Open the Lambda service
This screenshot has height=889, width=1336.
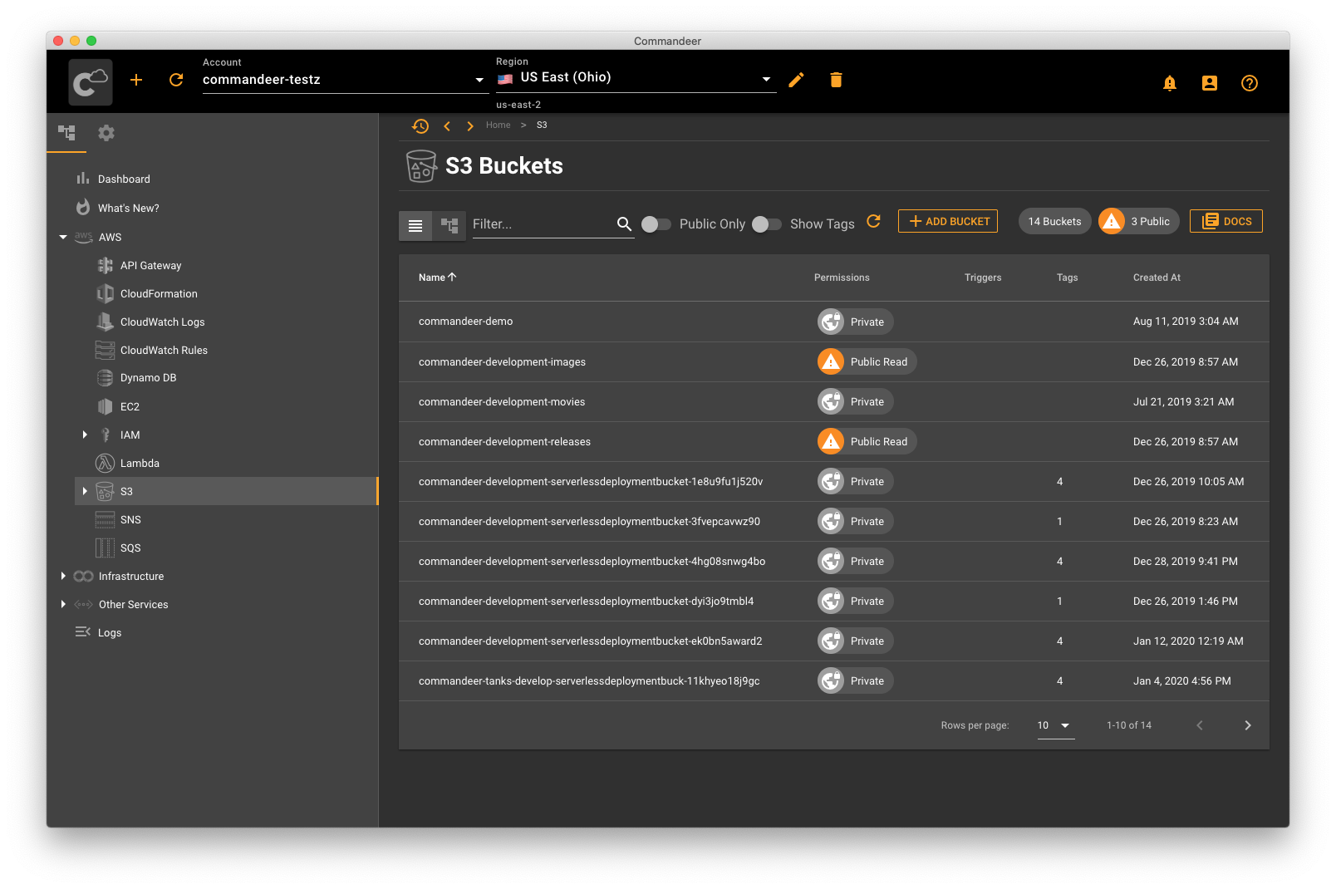pos(140,464)
